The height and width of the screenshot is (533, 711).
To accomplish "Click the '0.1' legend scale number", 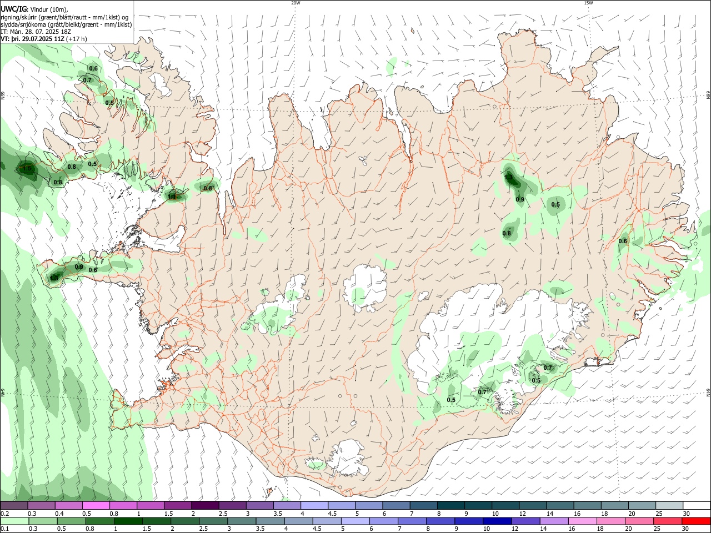I will point(3,529).
